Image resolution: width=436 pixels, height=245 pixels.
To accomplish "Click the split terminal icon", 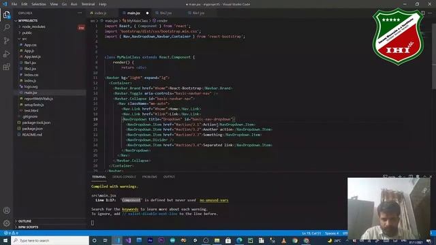I will coord(411,177).
